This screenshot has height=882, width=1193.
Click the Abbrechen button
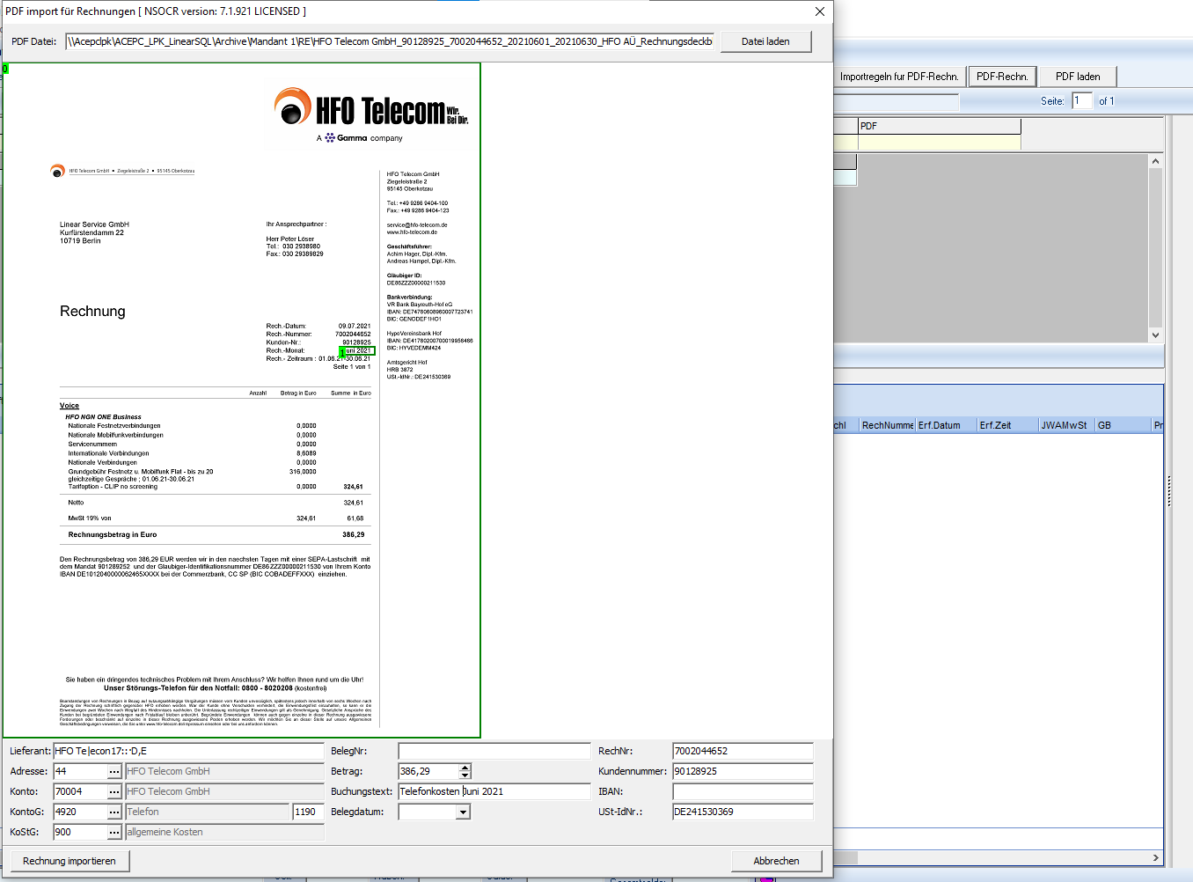coord(776,861)
